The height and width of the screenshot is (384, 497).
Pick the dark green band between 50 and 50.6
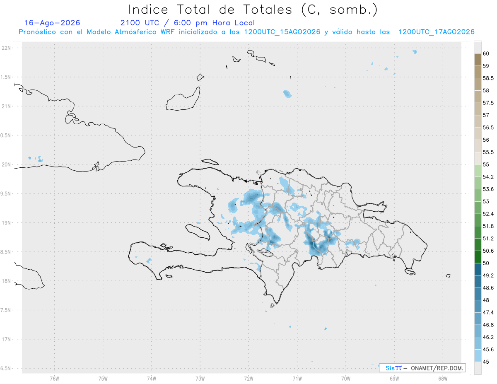click(x=478, y=257)
